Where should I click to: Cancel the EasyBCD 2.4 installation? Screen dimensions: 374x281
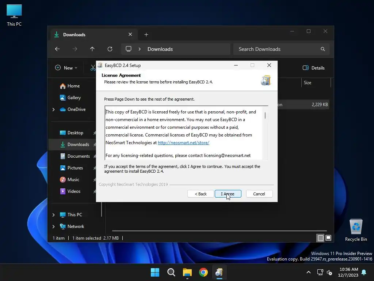(259, 194)
